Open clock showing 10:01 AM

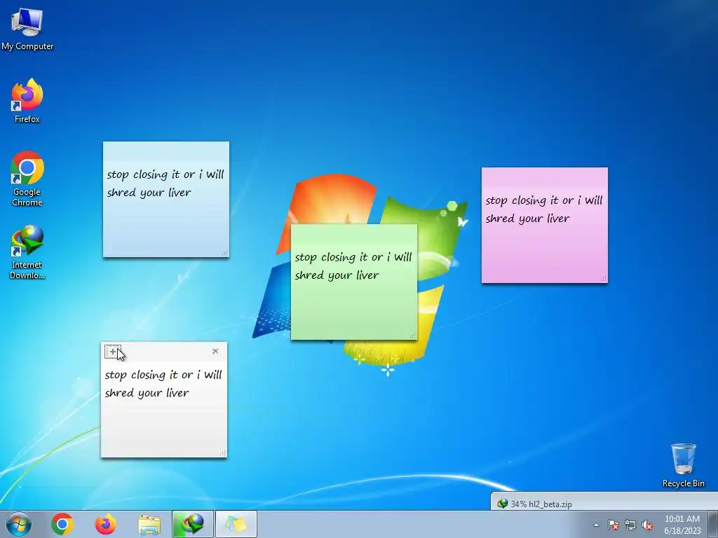click(682, 525)
